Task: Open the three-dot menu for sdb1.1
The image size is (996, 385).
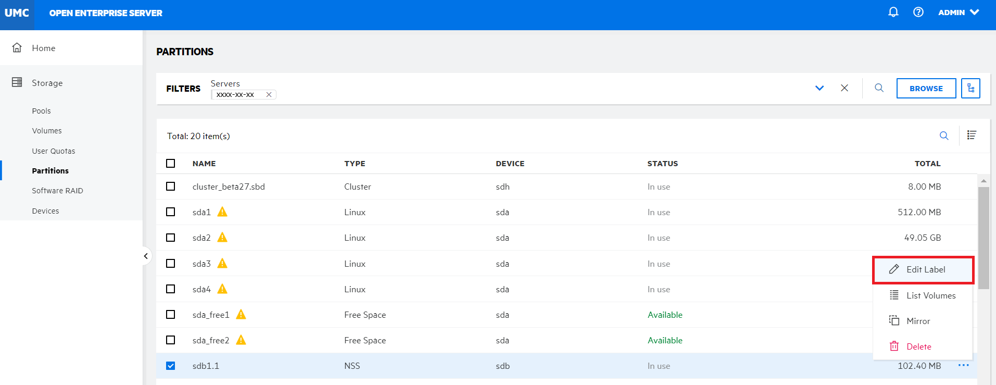Action: 963,365
